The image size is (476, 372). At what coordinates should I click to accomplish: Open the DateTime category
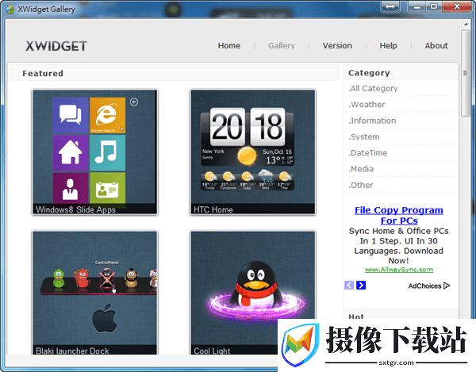[367, 152]
